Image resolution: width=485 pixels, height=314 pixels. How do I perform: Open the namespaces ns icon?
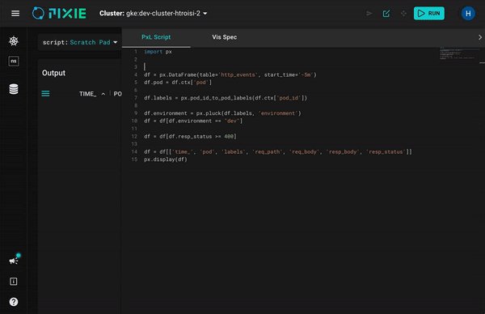tap(14, 61)
